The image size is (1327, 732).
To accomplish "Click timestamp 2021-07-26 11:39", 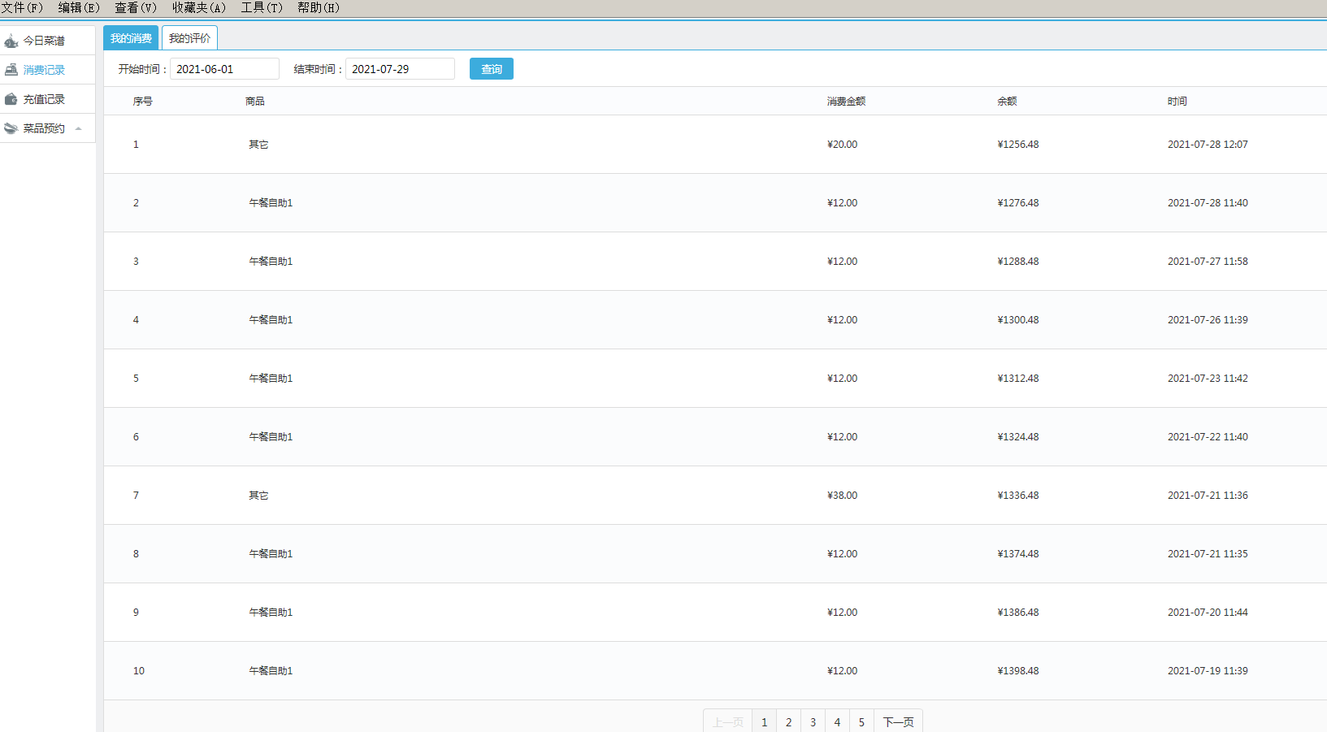I will tap(1208, 320).
